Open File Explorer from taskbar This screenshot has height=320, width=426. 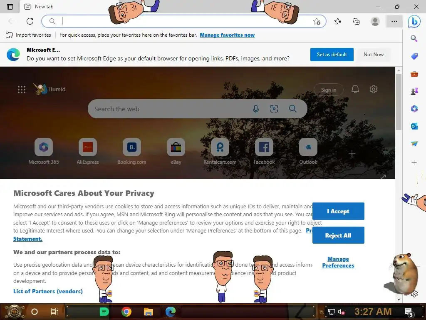pyautogui.click(x=149, y=312)
